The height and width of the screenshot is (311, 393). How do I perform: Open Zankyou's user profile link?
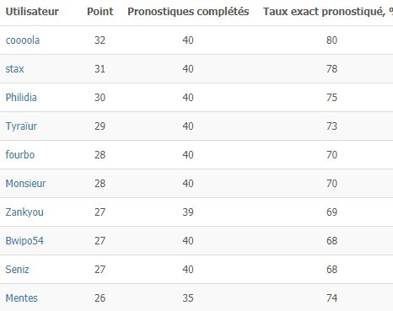24,212
